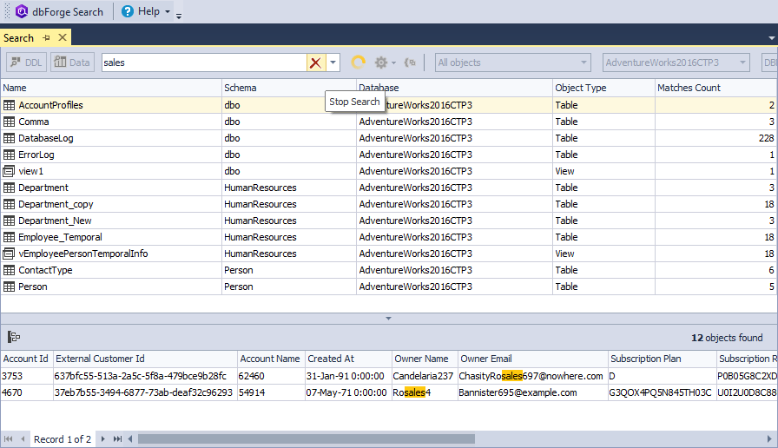
Task: Toggle Data search mode button
Action: tap(72, 63)
